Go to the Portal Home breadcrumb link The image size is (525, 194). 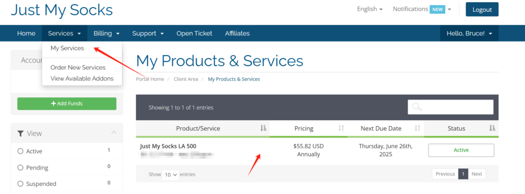pos(150,79)
